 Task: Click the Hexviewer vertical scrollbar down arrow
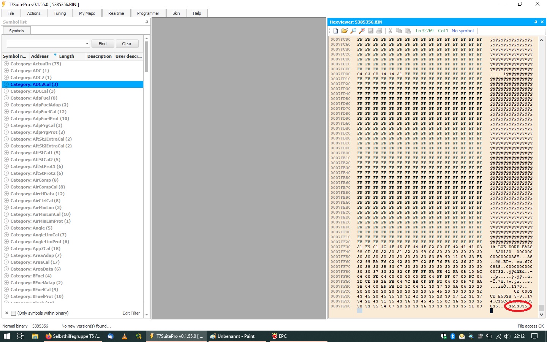click(x=542, y=315)
